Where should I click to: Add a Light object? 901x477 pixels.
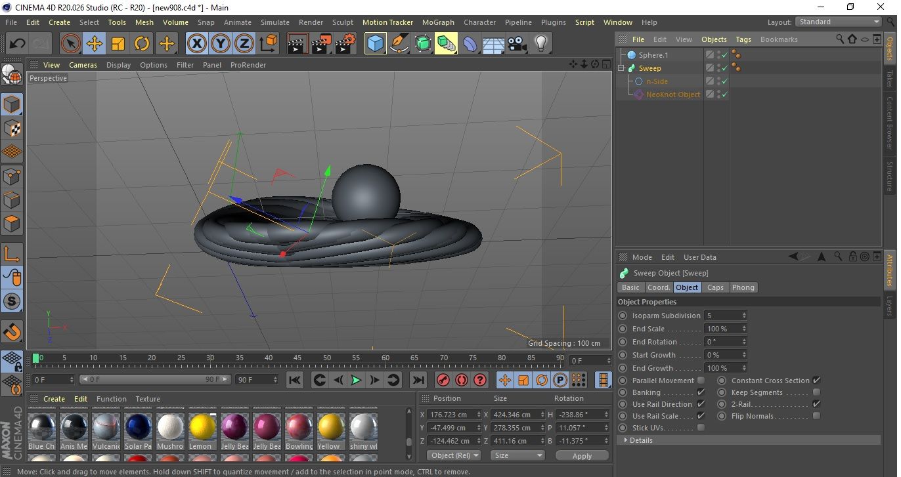coord(541,44)
